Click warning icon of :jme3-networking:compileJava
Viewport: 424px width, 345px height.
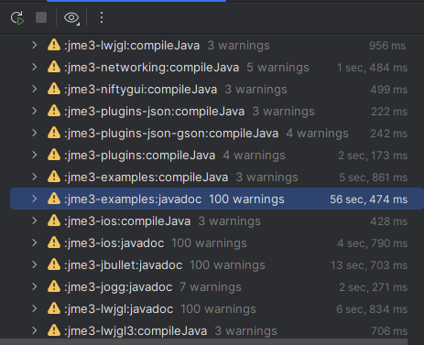pos(54,67)
